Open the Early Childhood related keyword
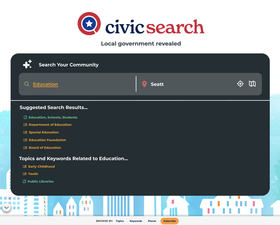The height and width of the screenshot is (225, 280). (41, 166)
